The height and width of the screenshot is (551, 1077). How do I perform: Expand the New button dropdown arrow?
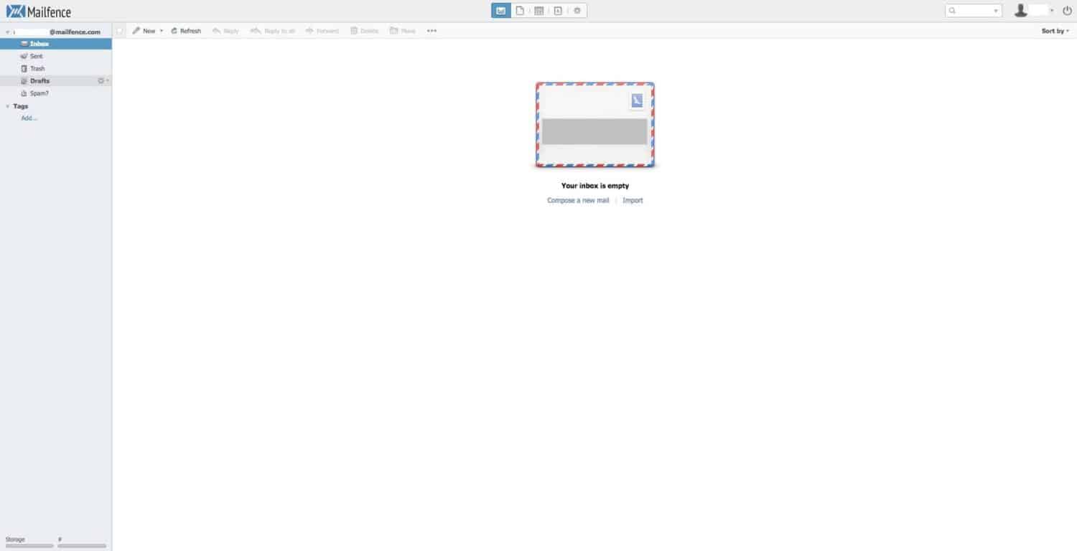162,31
